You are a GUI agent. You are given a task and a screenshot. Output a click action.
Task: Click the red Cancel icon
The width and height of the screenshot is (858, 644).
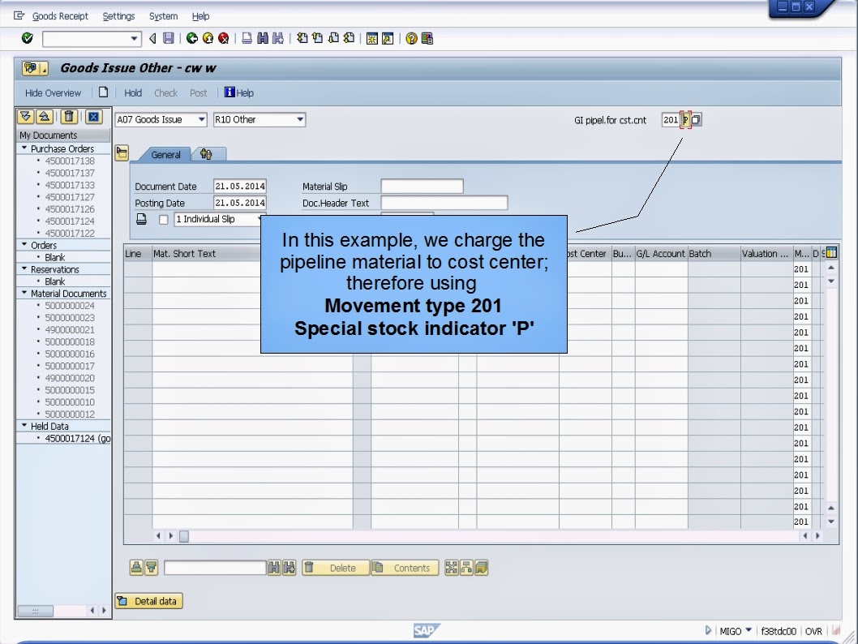point(223,38)
